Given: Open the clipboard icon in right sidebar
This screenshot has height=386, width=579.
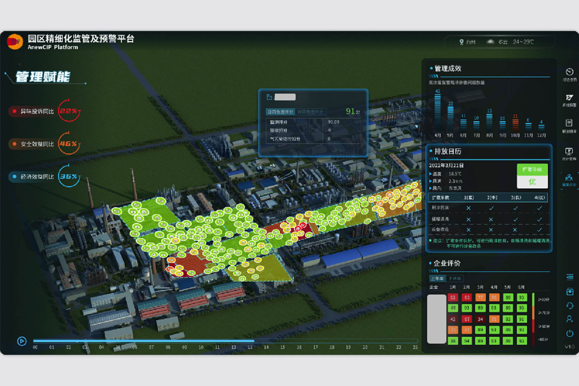Looking at the screenshot, I should [x=569, y=123].
